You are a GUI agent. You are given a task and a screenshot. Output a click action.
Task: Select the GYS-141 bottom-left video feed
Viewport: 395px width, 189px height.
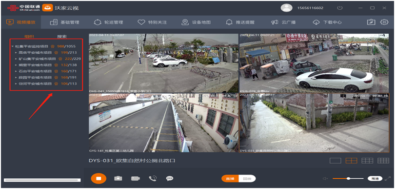pos(163,123)
